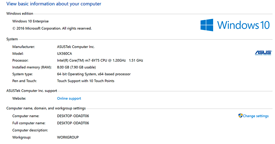Screen dimensions: 275x144
Task: Click the 'Computer name, domain, and workgroup settings' header
Action: click(x=46, y=108)
